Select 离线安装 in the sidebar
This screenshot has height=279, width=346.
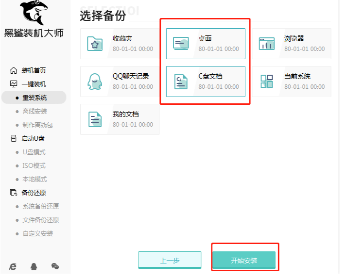35,111
